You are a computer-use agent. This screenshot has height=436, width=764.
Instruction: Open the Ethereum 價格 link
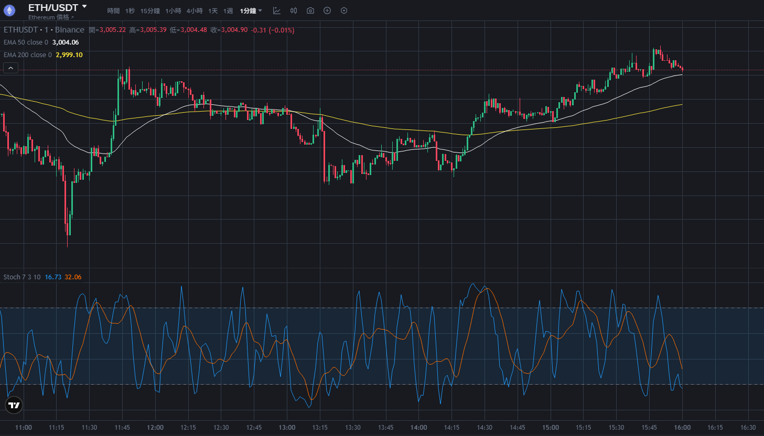tap(50, 17)
